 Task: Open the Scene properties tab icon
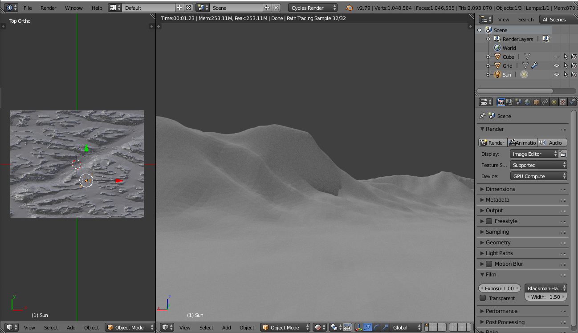[x=518, y=102]
